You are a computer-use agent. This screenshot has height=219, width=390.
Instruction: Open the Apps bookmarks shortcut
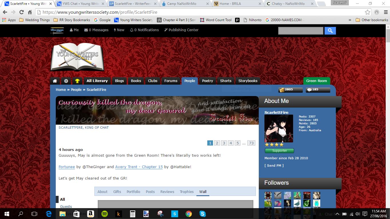tap(9, 20)
